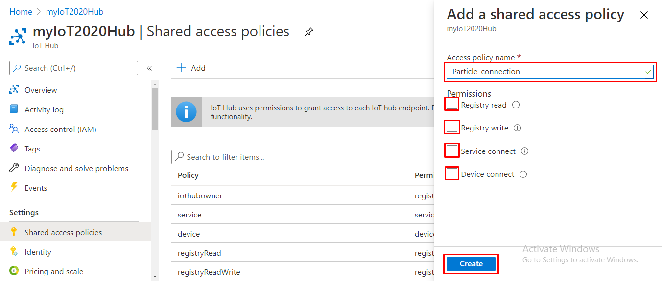Show info tooltip for Service connect
The width and height of the screenshot is (662, 281).
(x=525, y=151)
